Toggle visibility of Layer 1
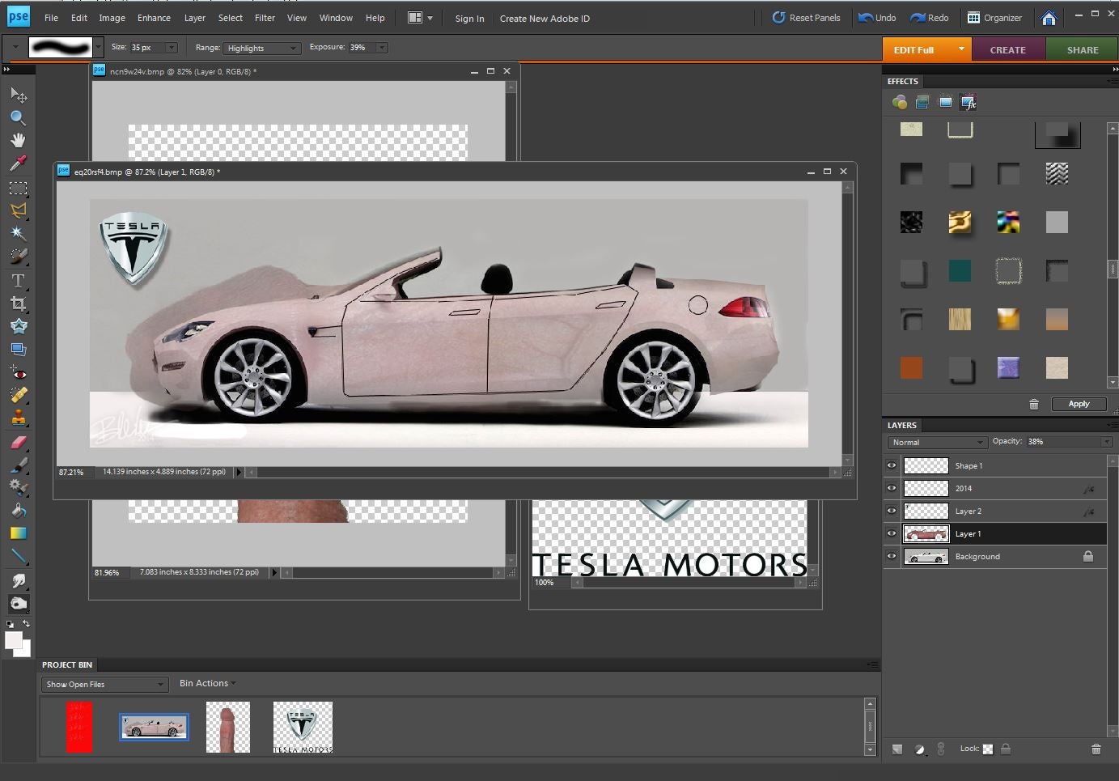 892,533
